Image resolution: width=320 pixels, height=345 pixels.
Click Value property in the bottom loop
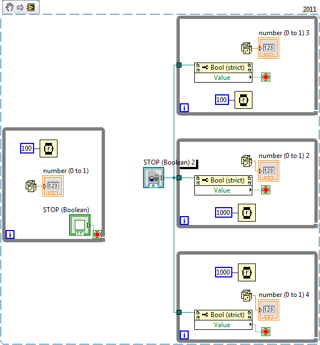click(223, 325)
